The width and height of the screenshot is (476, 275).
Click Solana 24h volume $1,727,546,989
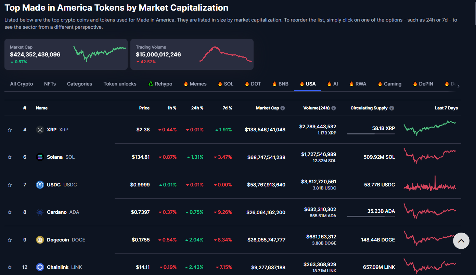coord(318,154)
